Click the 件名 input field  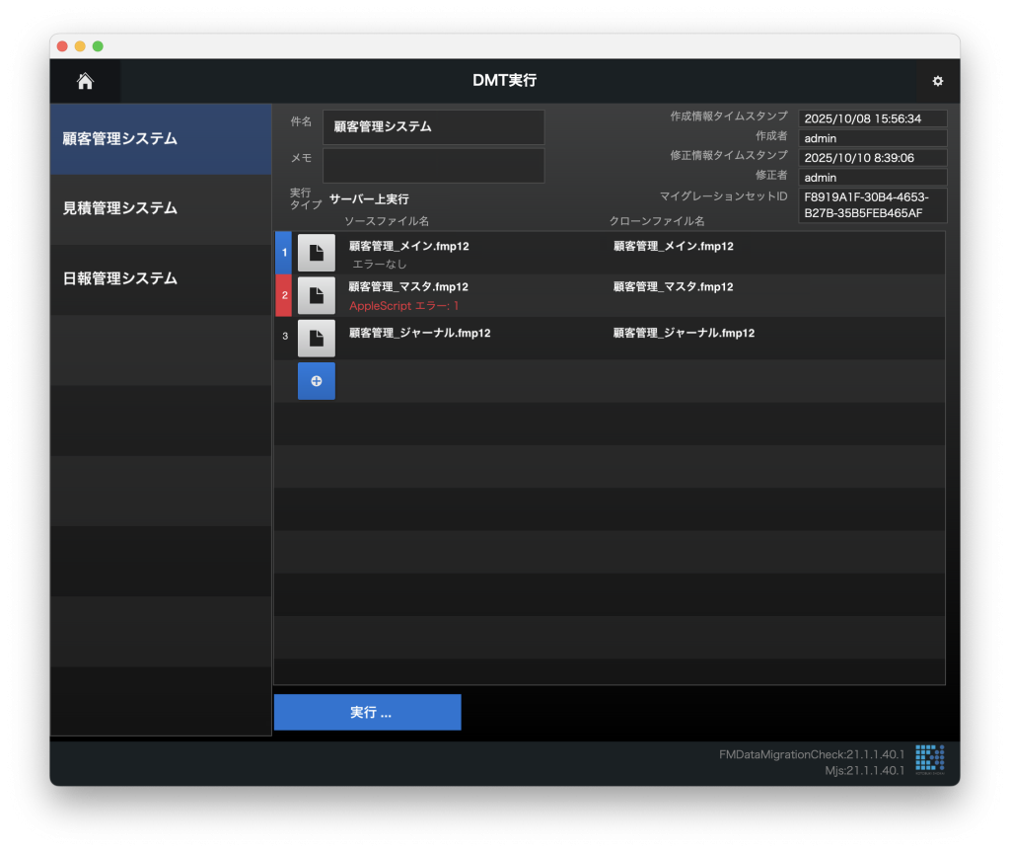[x=433, y=127]
